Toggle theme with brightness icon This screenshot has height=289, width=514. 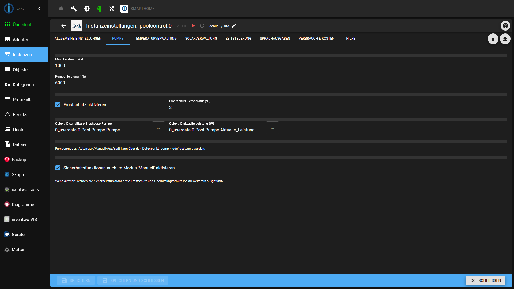tap(86, 9)
